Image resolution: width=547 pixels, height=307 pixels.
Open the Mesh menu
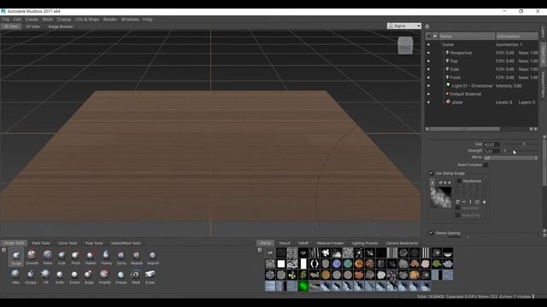tap(48, 19)
